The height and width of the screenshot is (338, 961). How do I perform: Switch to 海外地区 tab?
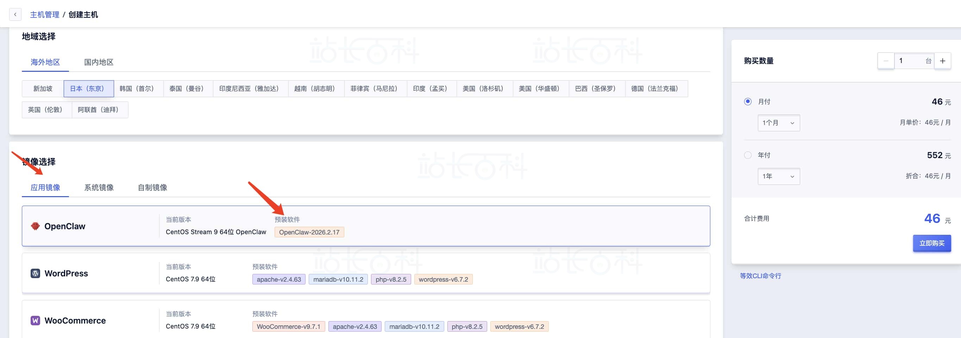click(x=45, y=62)
